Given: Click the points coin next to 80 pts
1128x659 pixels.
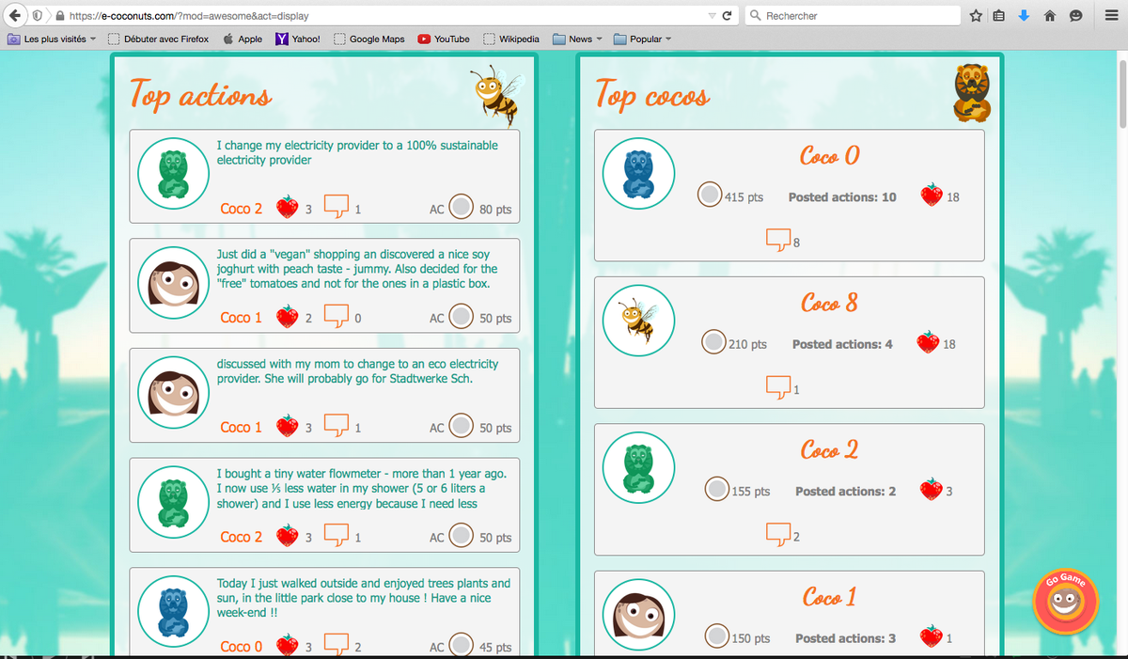Looking at the screenshot, I should pyautogui.click(x=462, y=207).
